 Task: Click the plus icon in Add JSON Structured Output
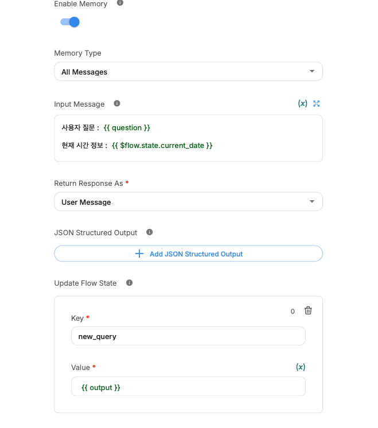[139, 254]
